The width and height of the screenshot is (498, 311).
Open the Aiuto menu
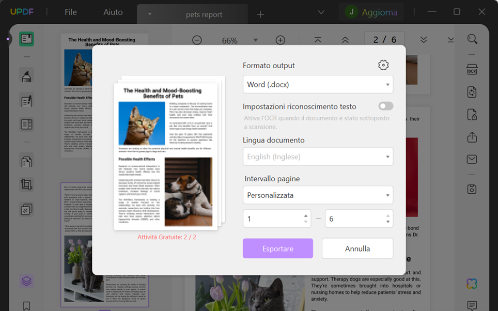point(113,12)
